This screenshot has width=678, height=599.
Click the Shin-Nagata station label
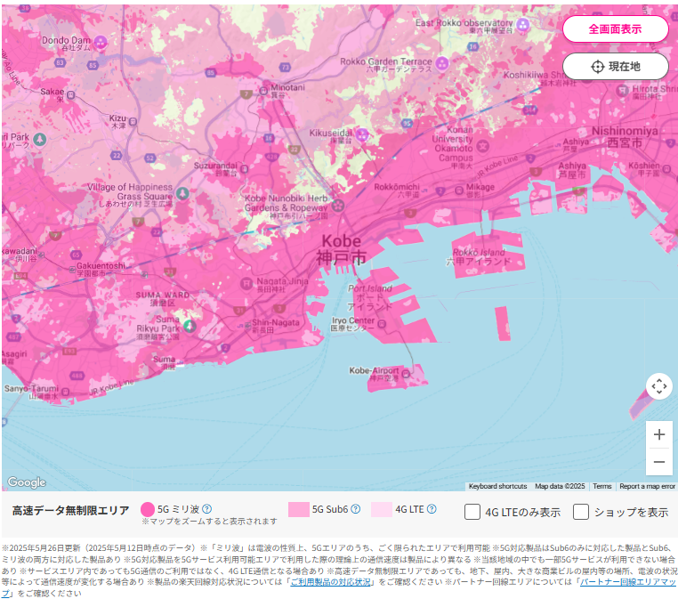point(276,326)
